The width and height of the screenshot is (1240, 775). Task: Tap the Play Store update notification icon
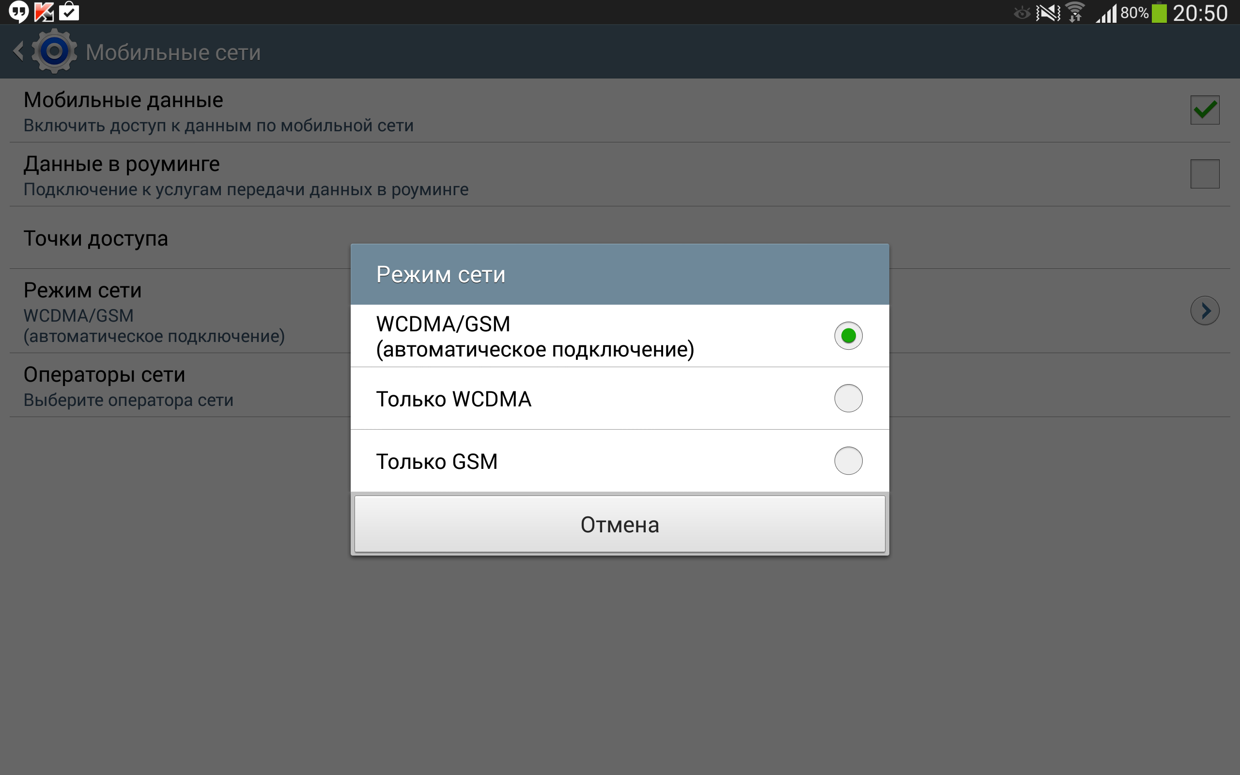(x=69, y=12)
